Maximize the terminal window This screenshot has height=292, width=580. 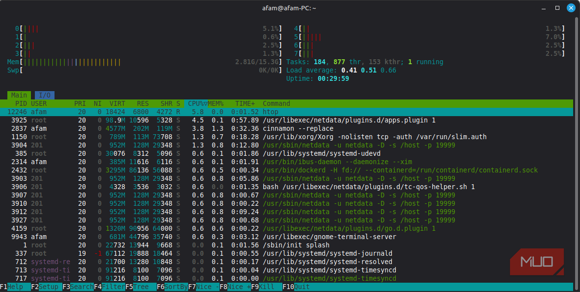(557, 8)
